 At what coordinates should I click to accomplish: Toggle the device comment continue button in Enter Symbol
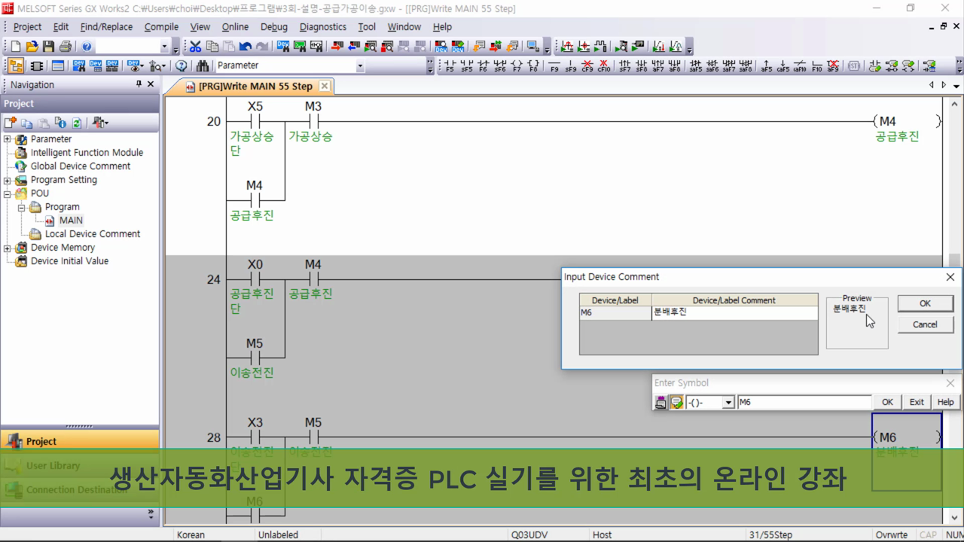point(676,402)
